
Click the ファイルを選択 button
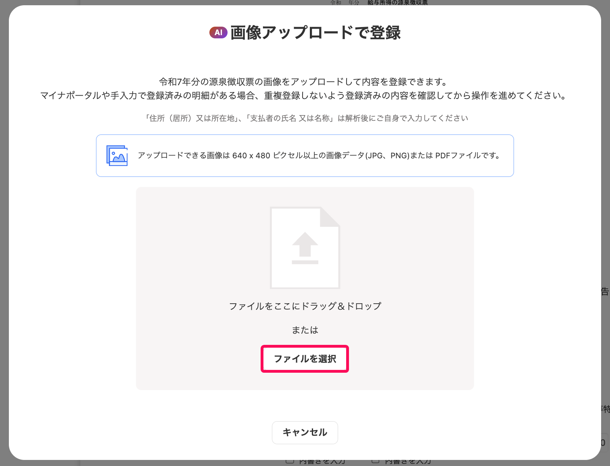point(305,359)
